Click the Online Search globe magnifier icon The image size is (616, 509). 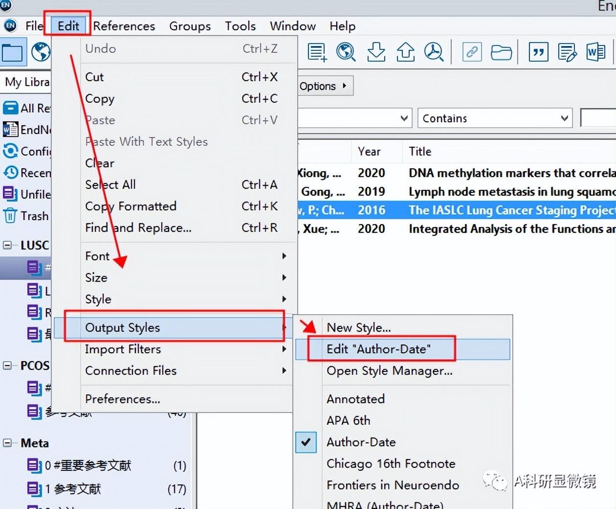click(346, 52)
